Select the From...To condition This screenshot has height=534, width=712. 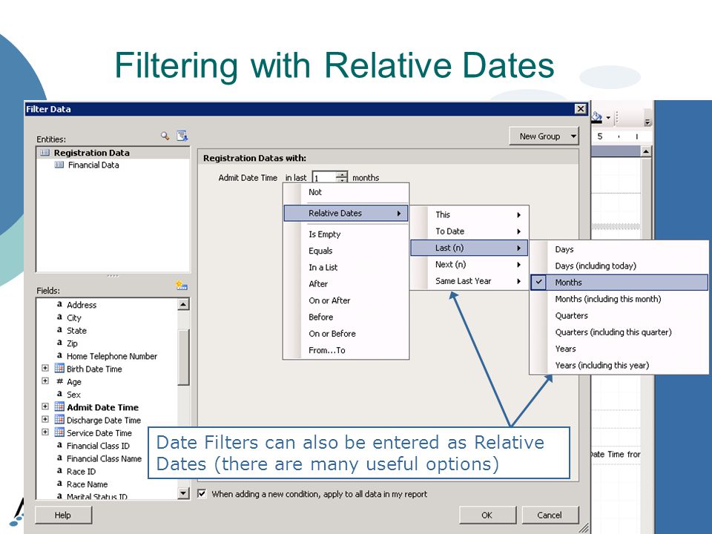(x=346, y=350)
